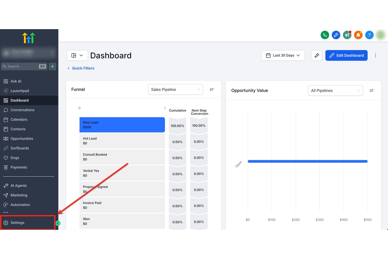Click the Funnel widget title

click(78, 89)
